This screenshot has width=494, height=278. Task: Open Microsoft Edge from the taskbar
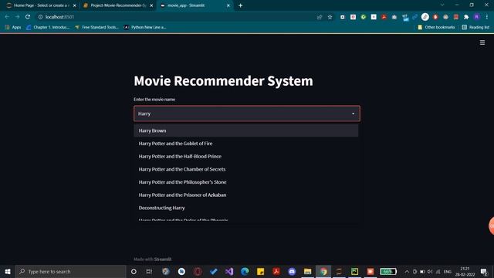tap(245, 271)
